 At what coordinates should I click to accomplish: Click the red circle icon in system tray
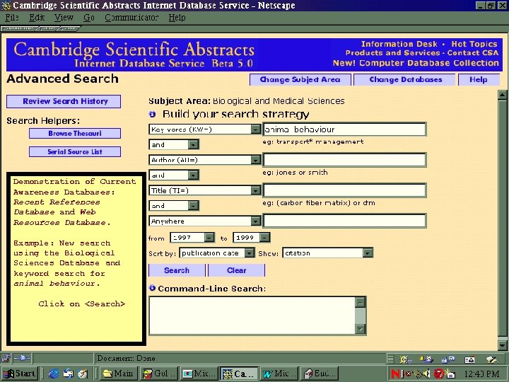click(x=439, y=374)
